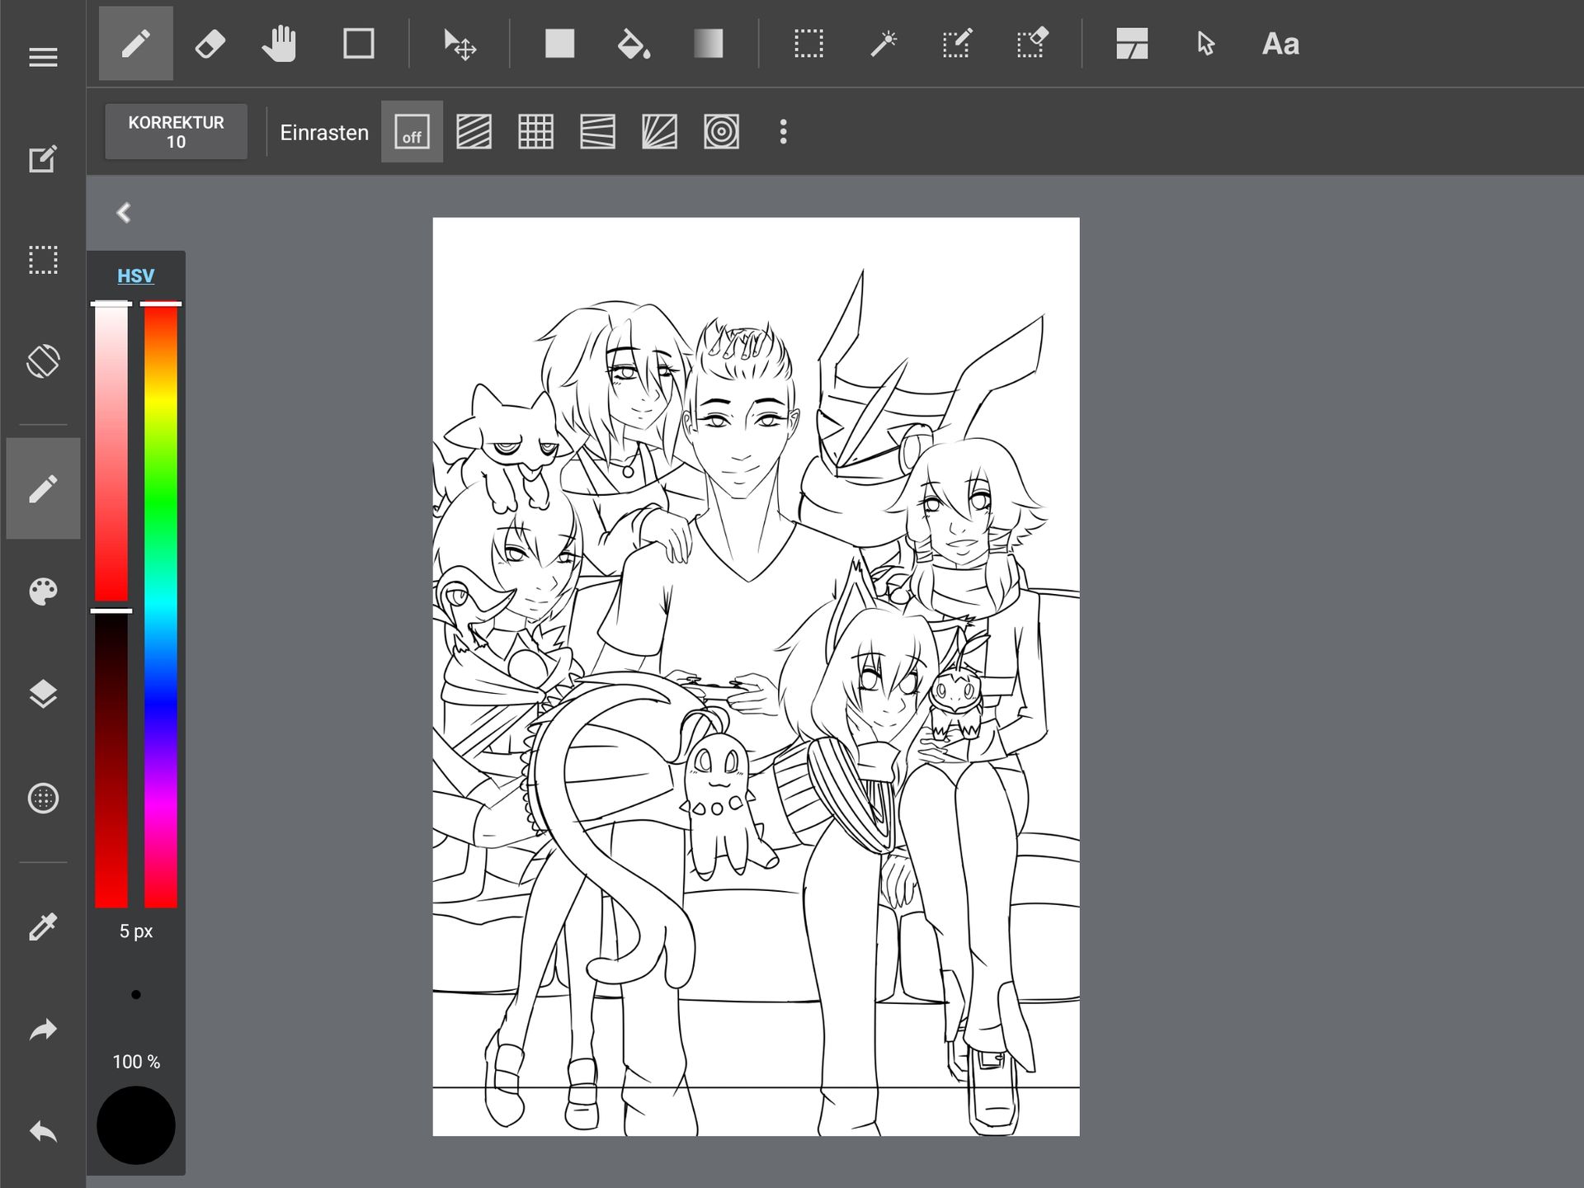The width and height of the screenshot is (1584, 1188).
Task: Open the color palette panel
Action: point(43,591)
